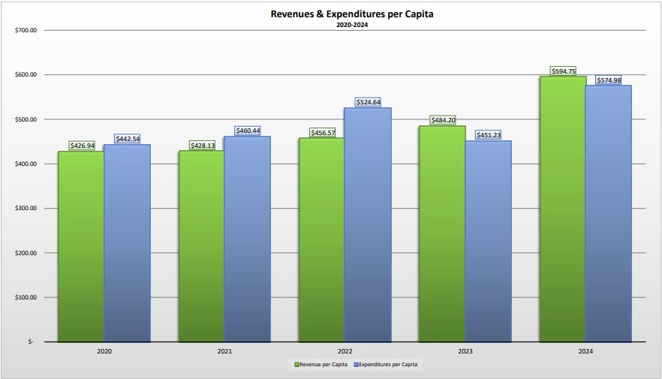The image size is (662, 379).
Task: Select the 2022 blue expenditures bar
Action: 368,224
